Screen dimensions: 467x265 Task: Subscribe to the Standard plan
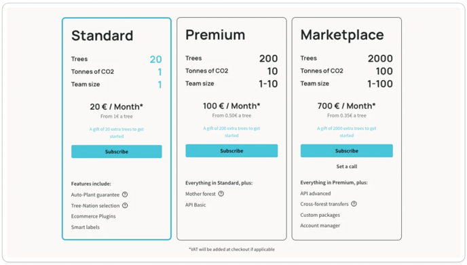(117, 151)
